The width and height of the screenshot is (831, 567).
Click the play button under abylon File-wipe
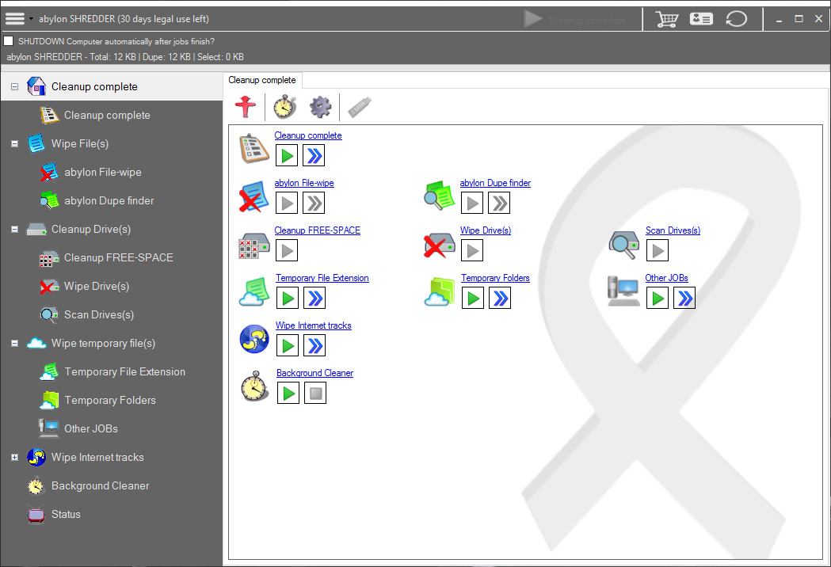point(287,203)
